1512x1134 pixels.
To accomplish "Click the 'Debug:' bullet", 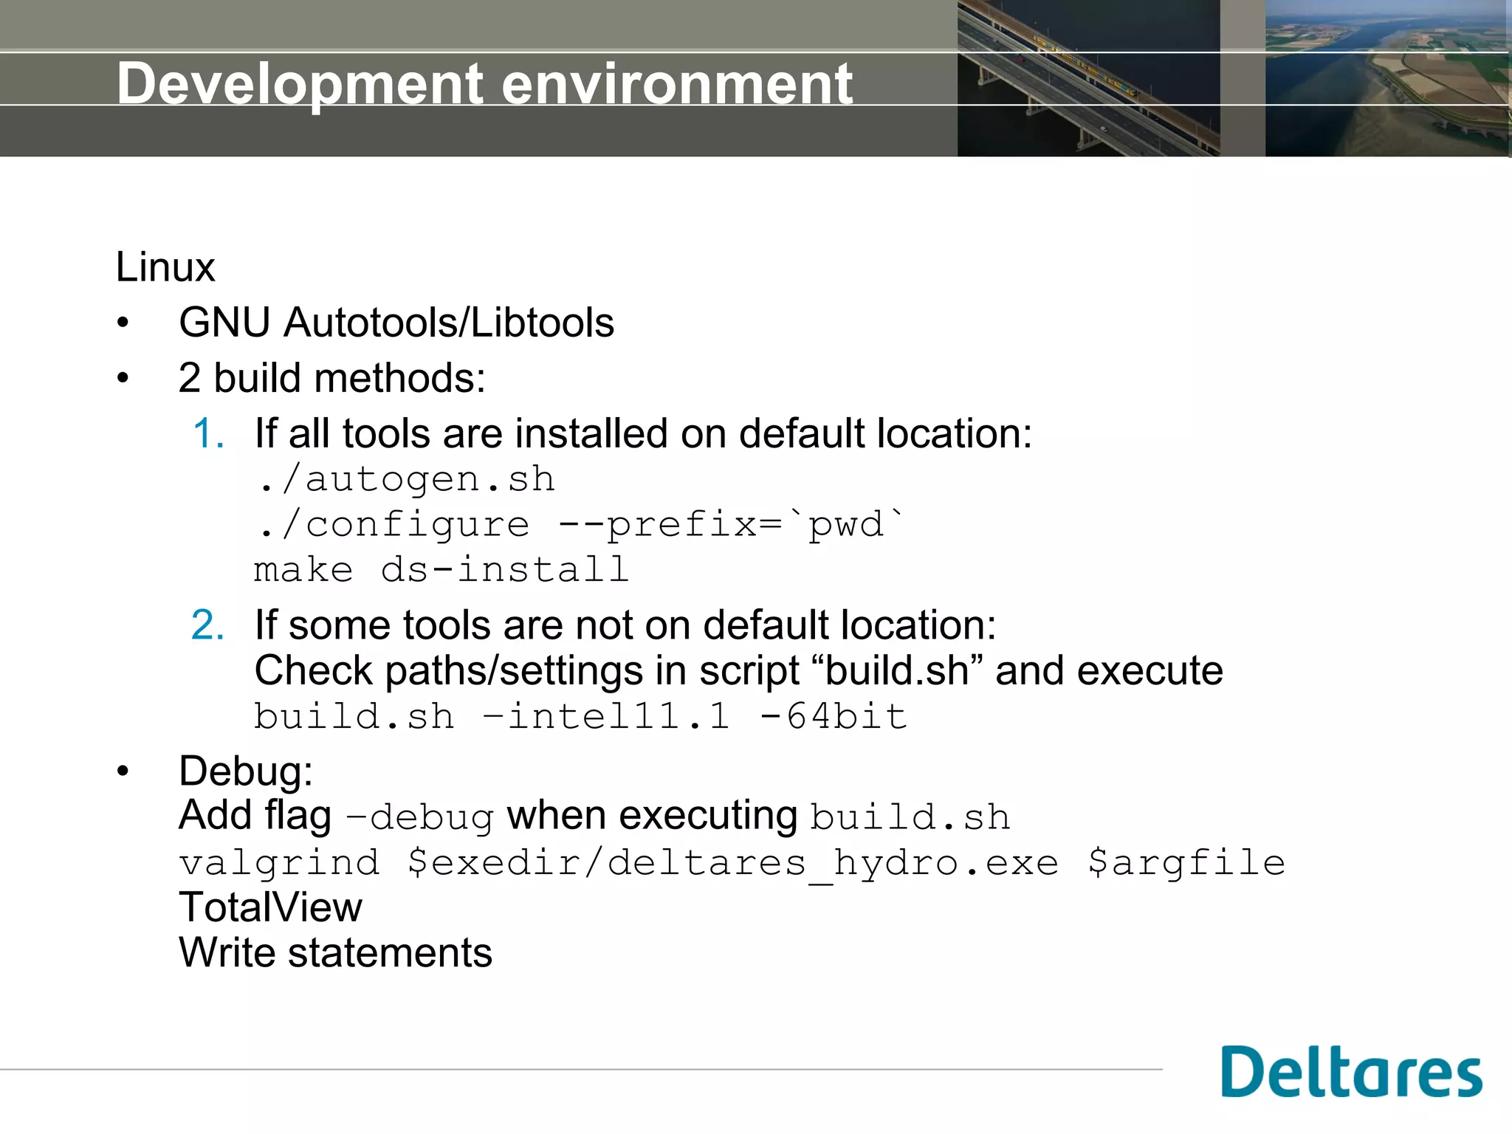I will tap(246, 772).
